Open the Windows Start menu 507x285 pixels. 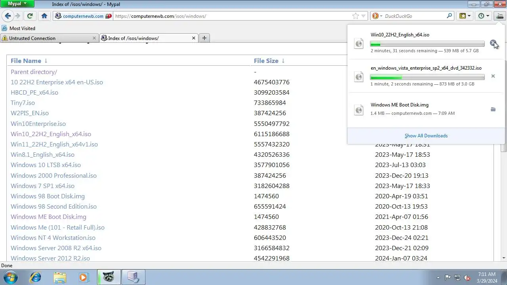pos(11,277)
